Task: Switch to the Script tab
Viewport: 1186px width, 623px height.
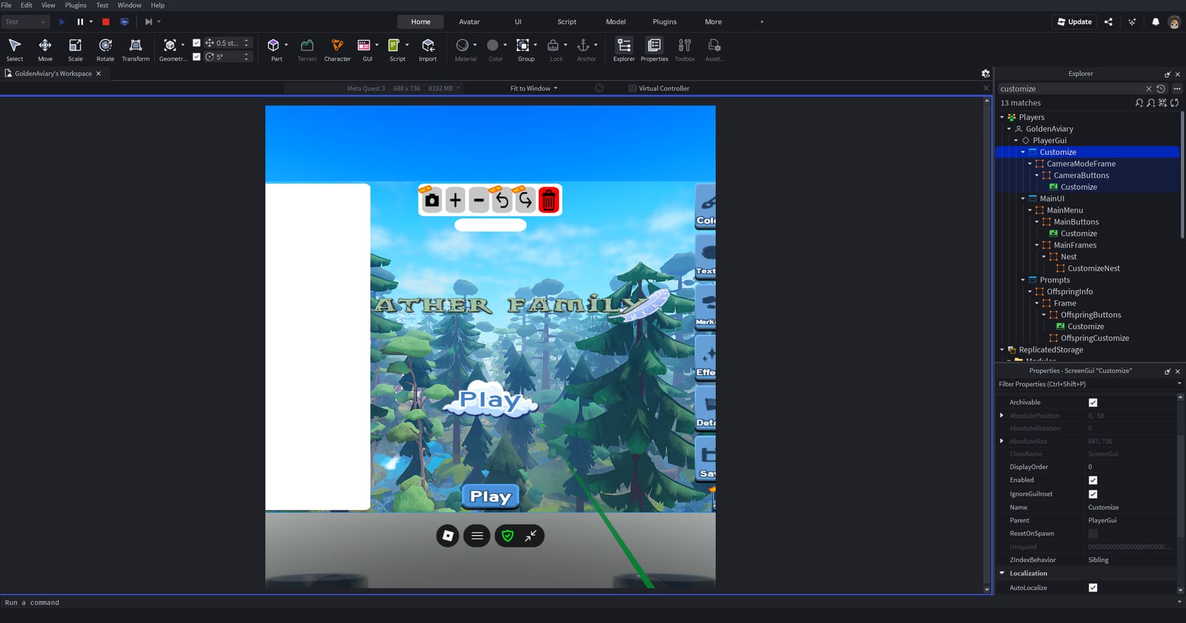Action: click(566, 22)
